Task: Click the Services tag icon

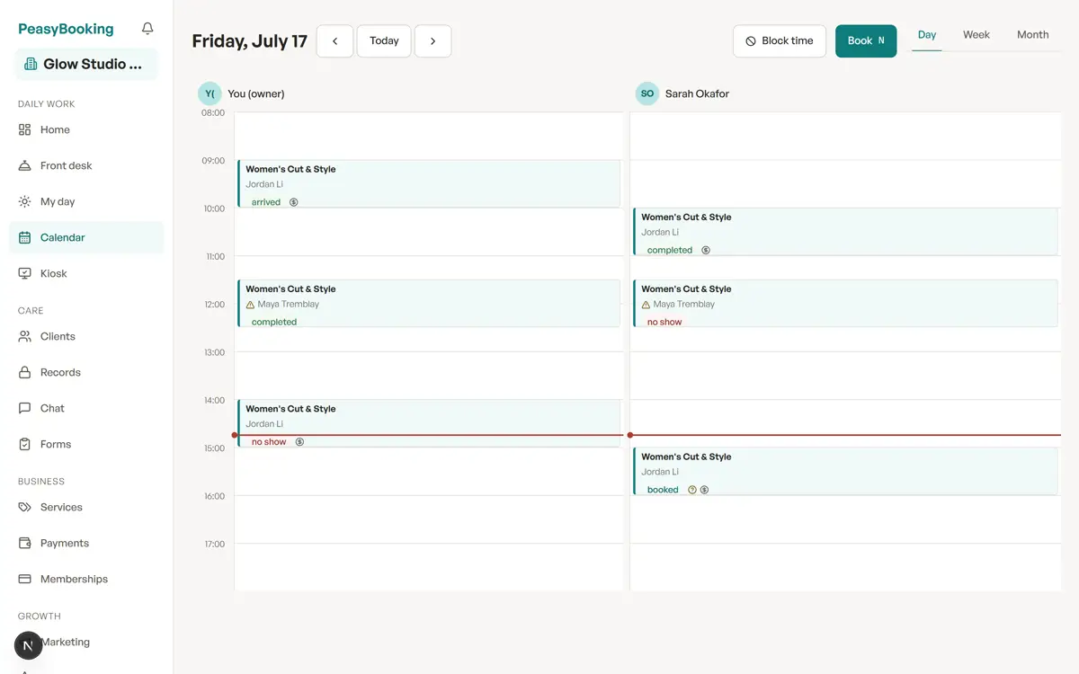Action: 25,507
